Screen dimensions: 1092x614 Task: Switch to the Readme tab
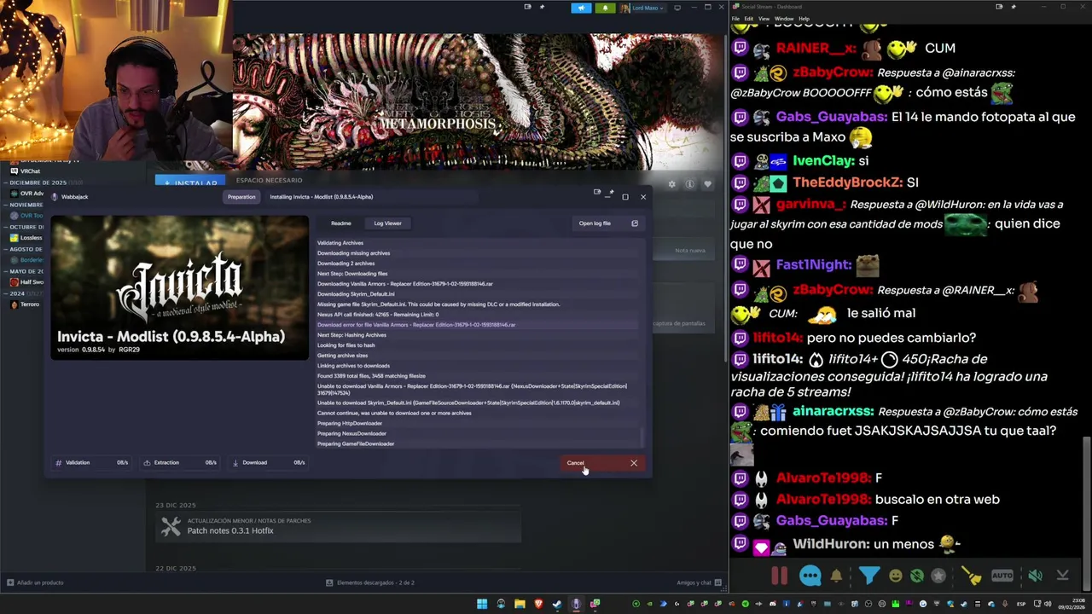[341, 223]
